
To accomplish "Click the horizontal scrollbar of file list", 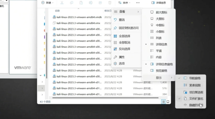I will click(x=105, y=98).
